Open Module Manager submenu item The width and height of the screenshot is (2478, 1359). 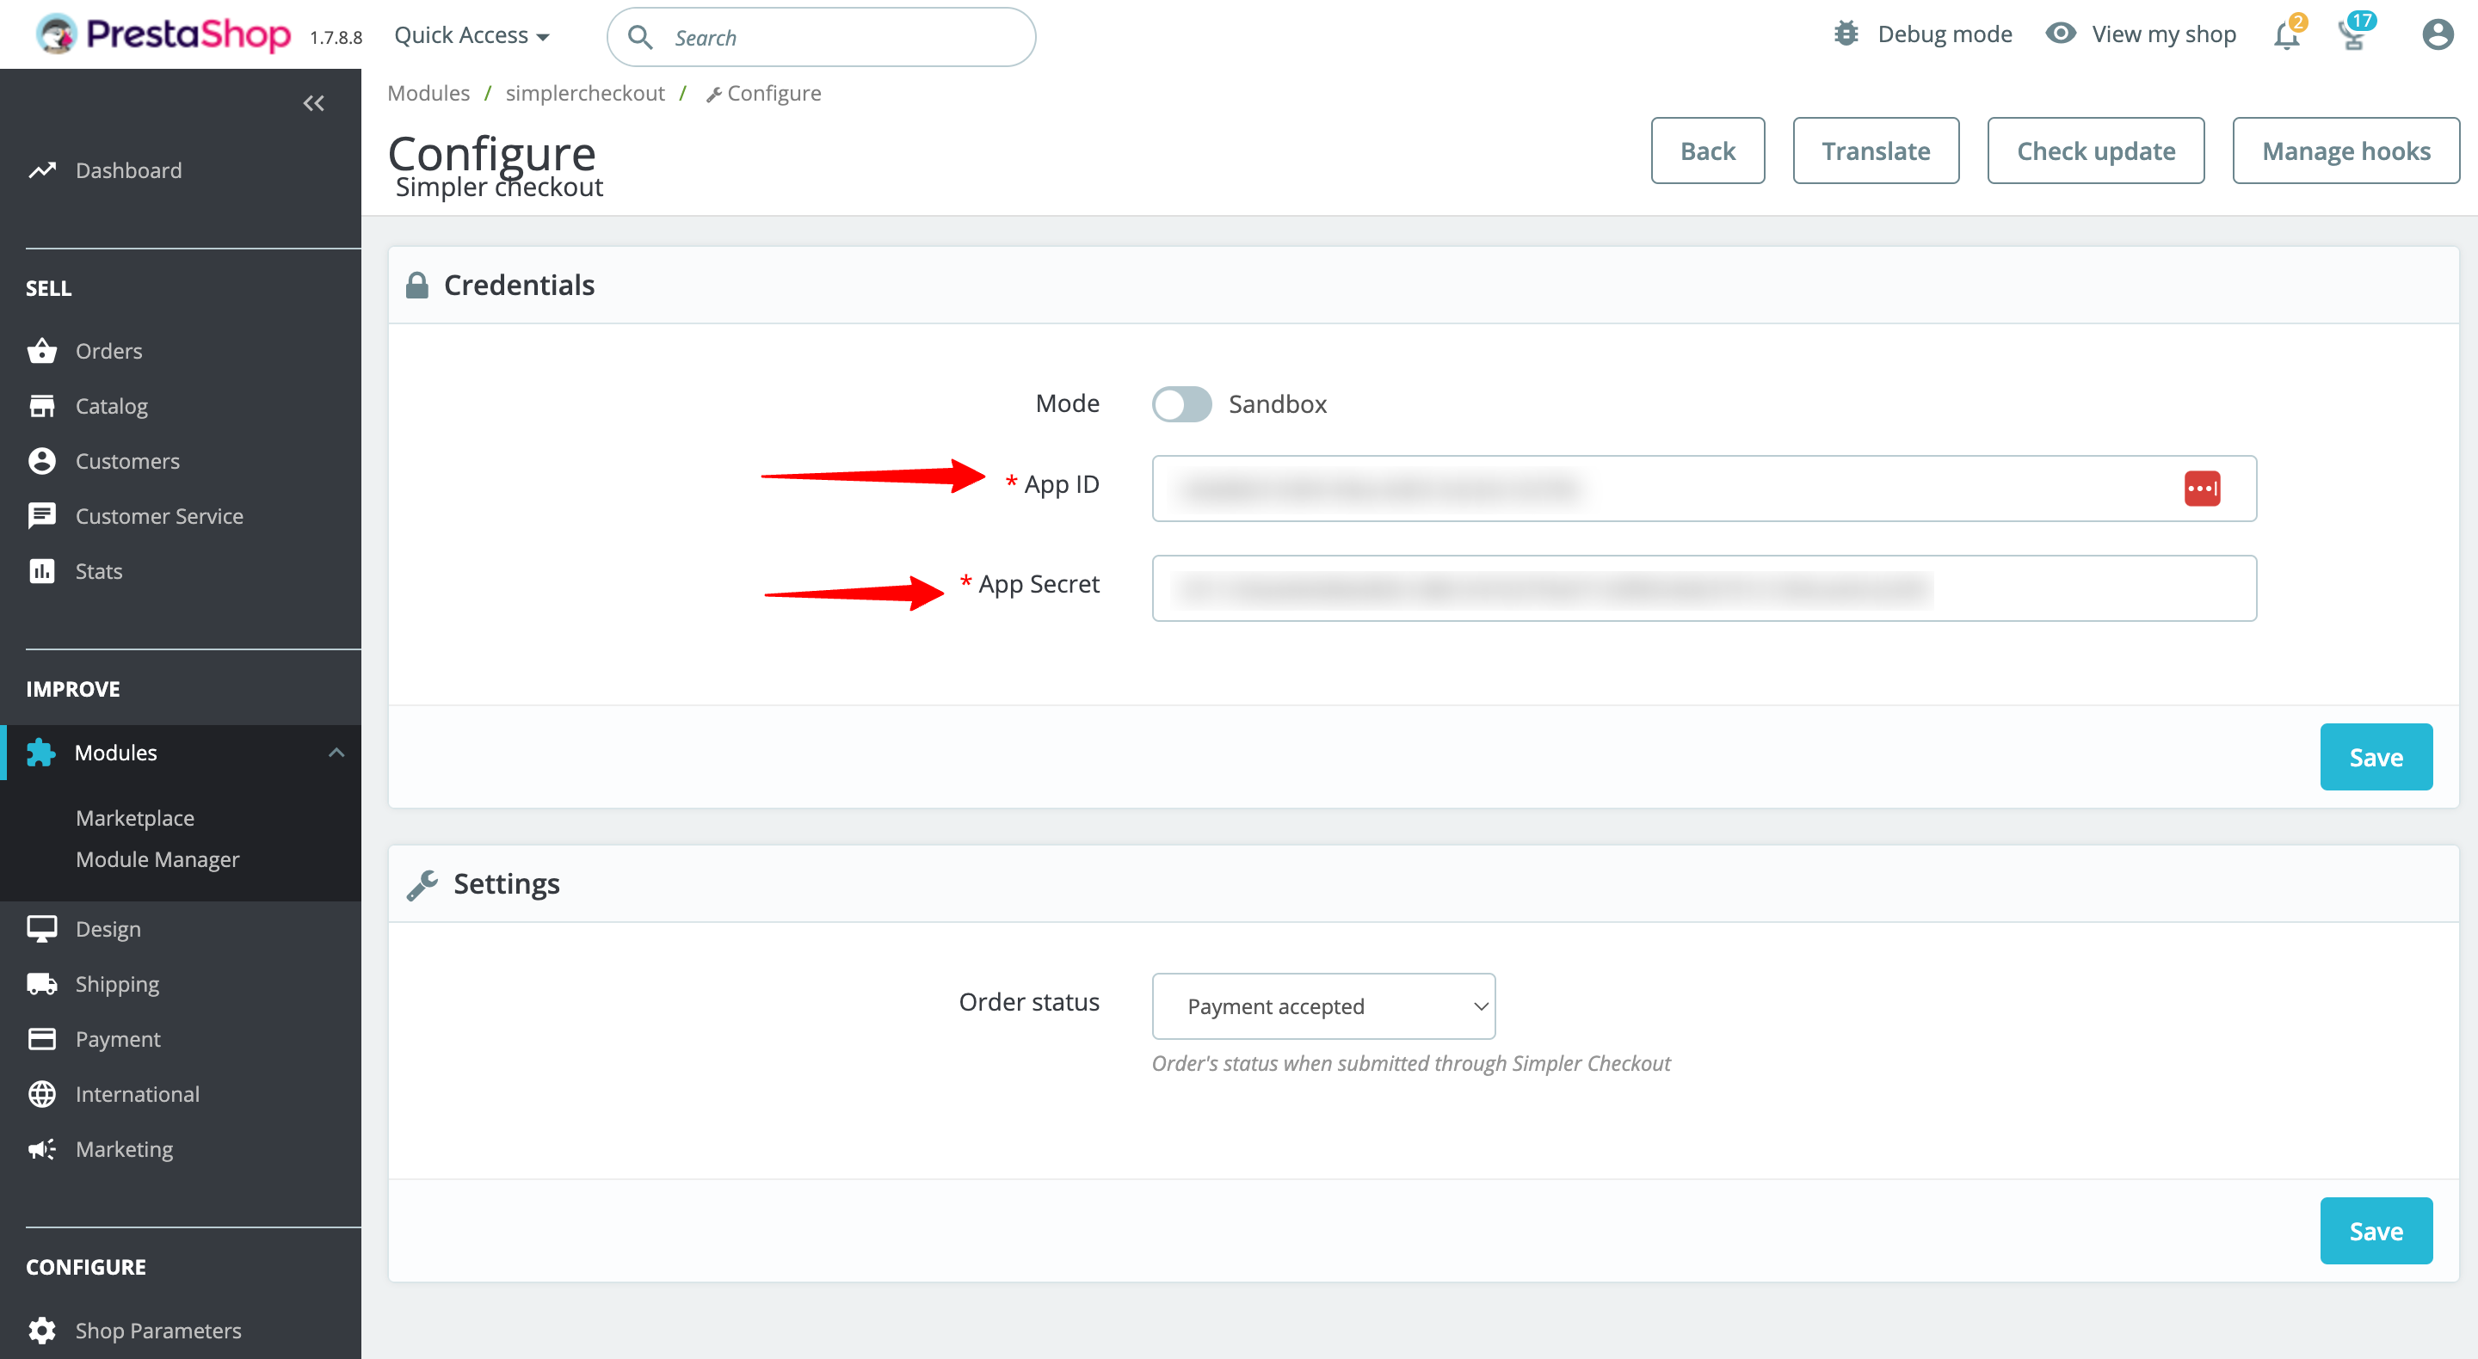coord(157,859)
